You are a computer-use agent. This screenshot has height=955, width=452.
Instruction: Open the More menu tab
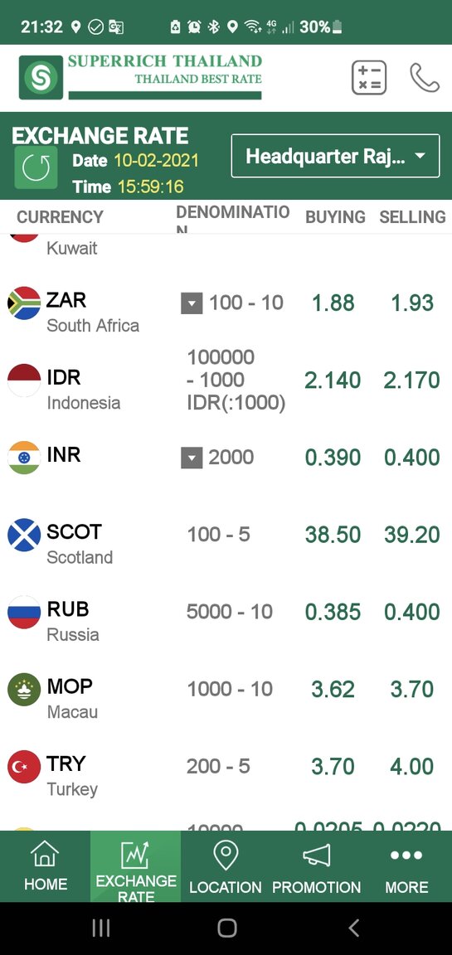point(406,866)
